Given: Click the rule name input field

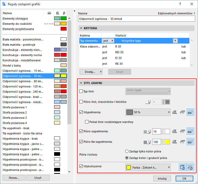Looking at the screenshot, I should pos(137,19).
